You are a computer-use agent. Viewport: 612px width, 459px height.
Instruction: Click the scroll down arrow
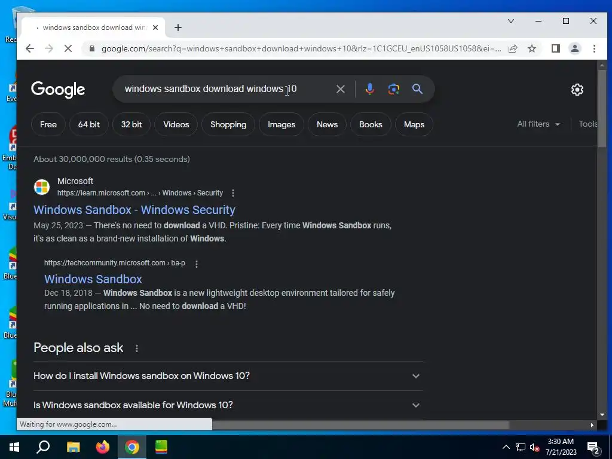(x=602, y=415)
